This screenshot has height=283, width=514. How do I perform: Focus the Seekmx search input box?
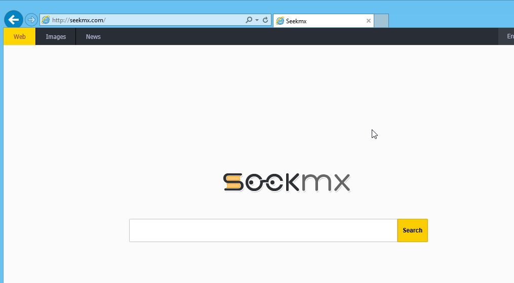pos(263,230)
